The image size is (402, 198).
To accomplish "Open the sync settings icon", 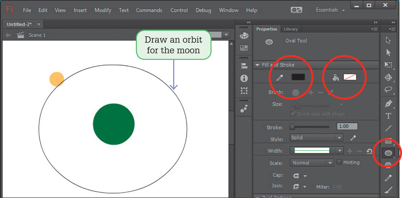I will 296,10.
